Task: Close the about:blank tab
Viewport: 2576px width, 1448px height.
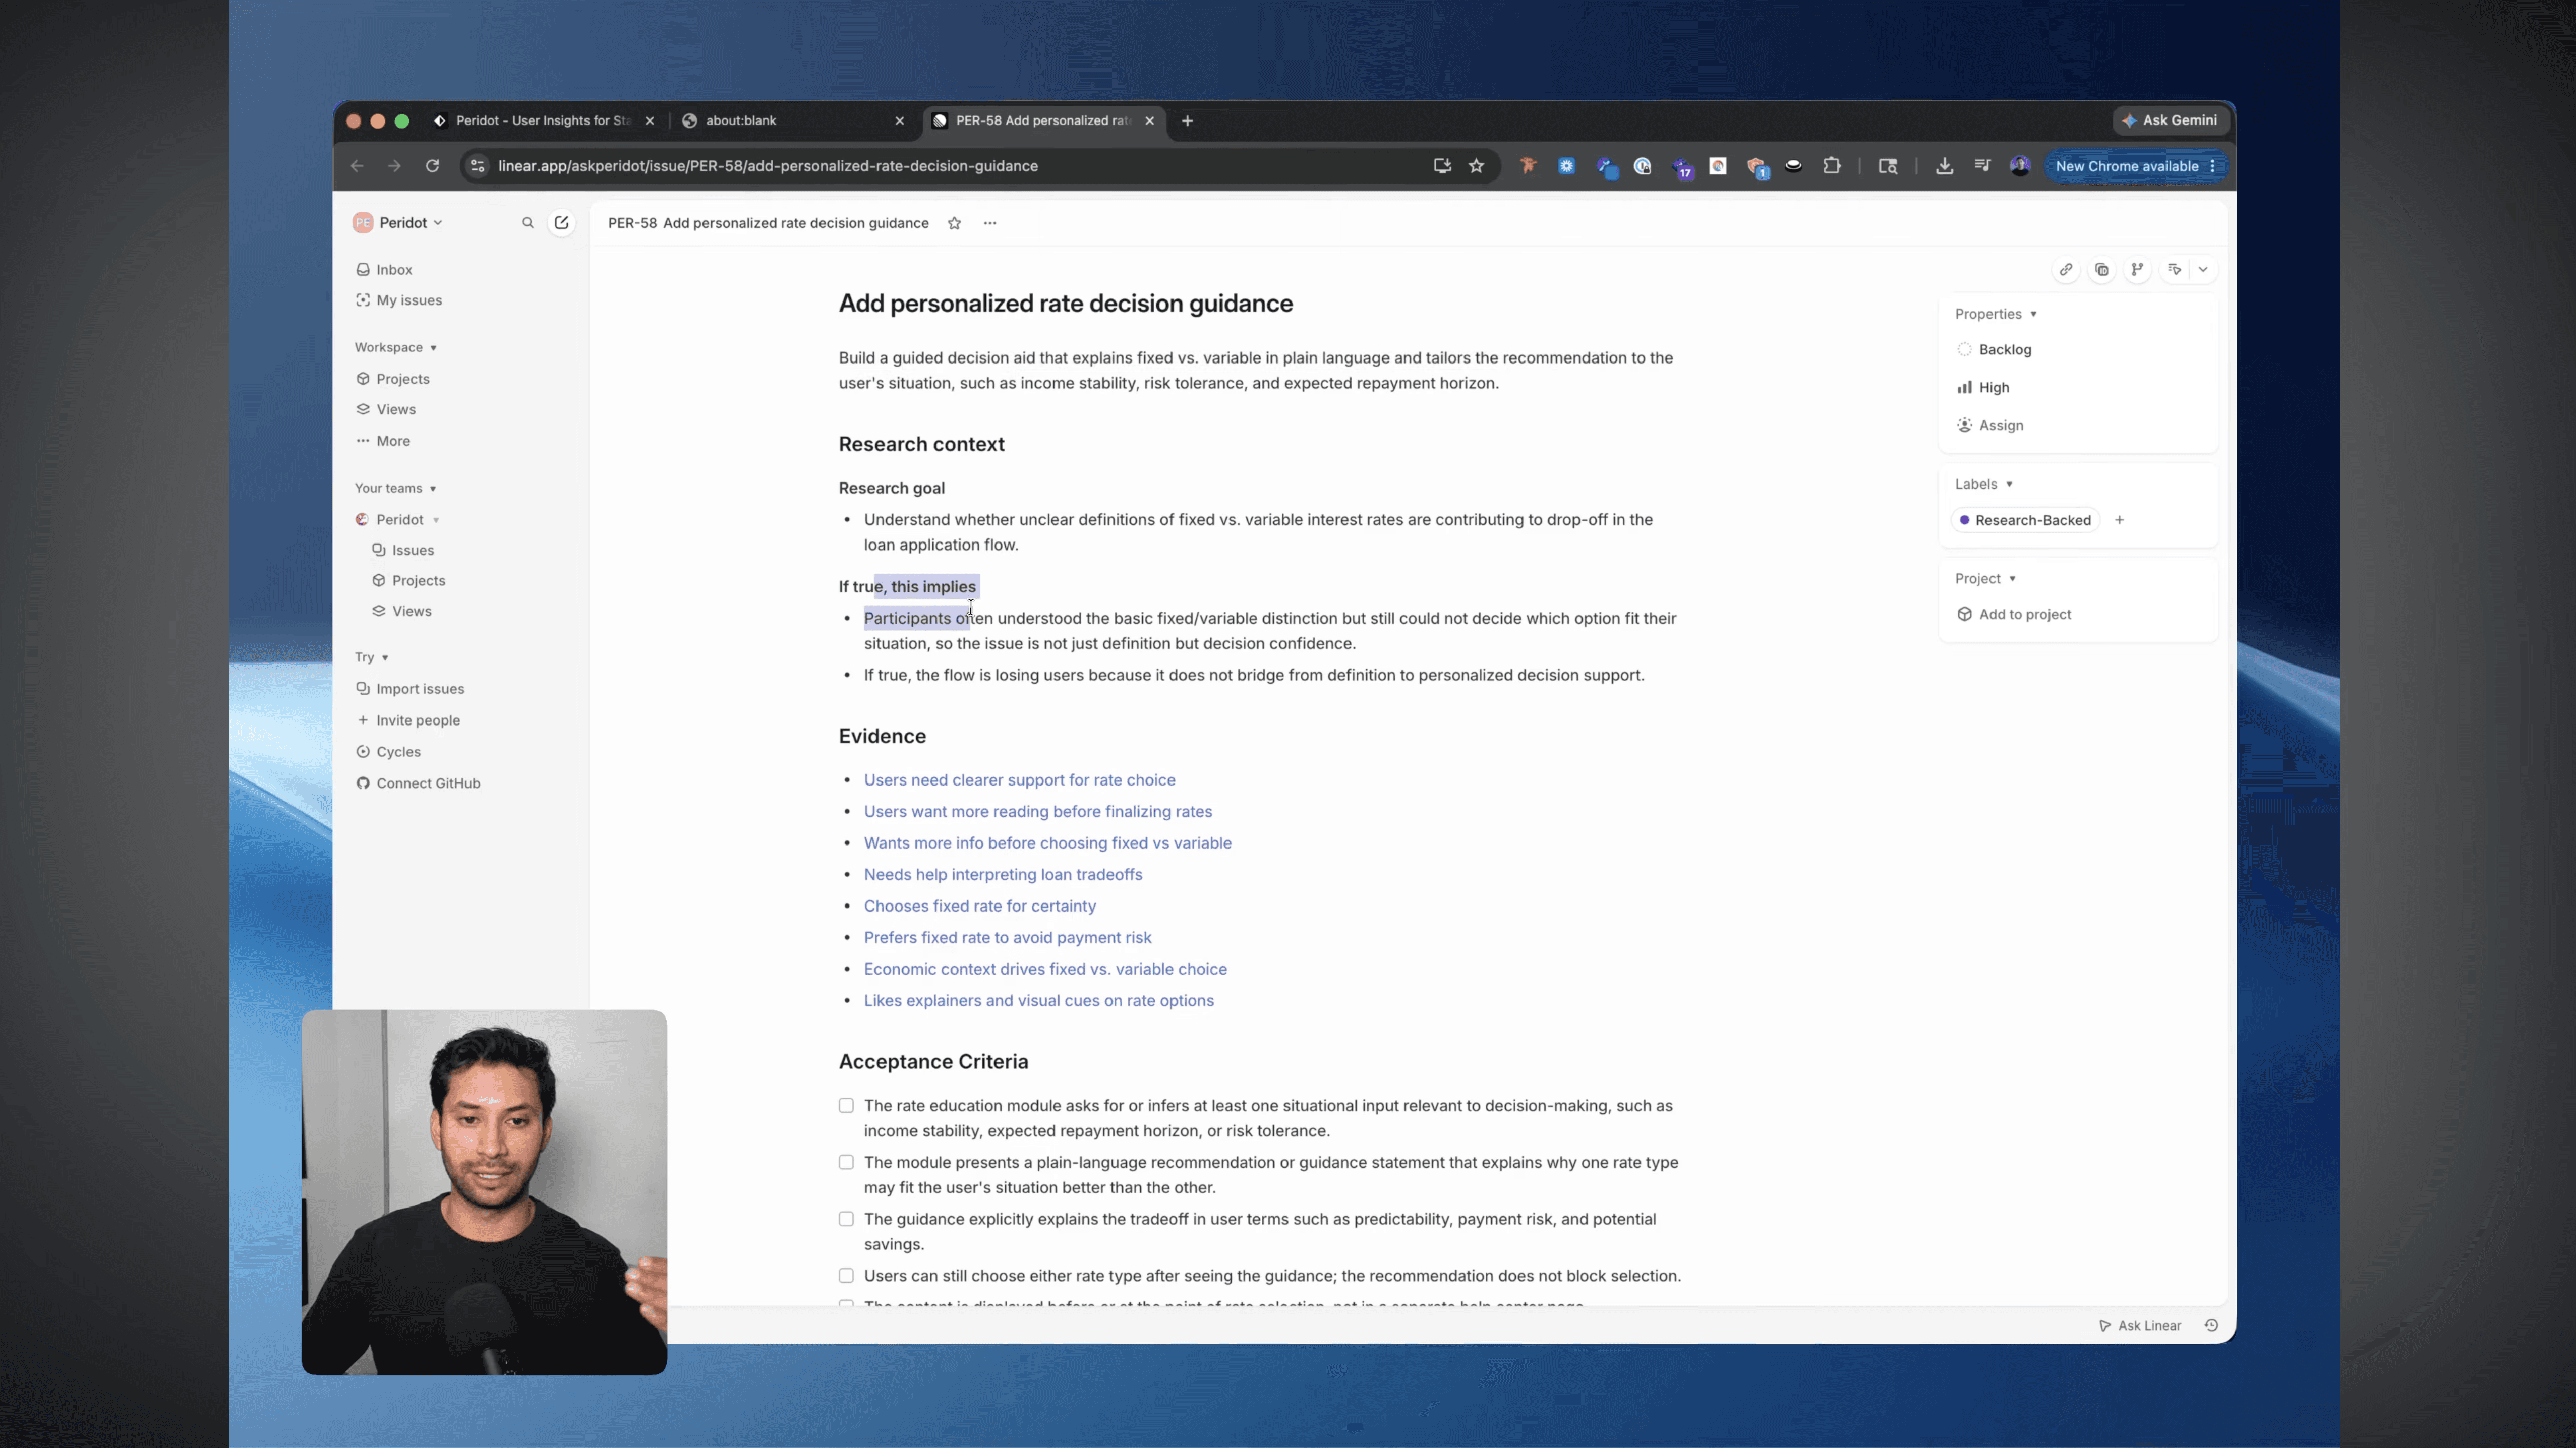Action: pos(899,120)
